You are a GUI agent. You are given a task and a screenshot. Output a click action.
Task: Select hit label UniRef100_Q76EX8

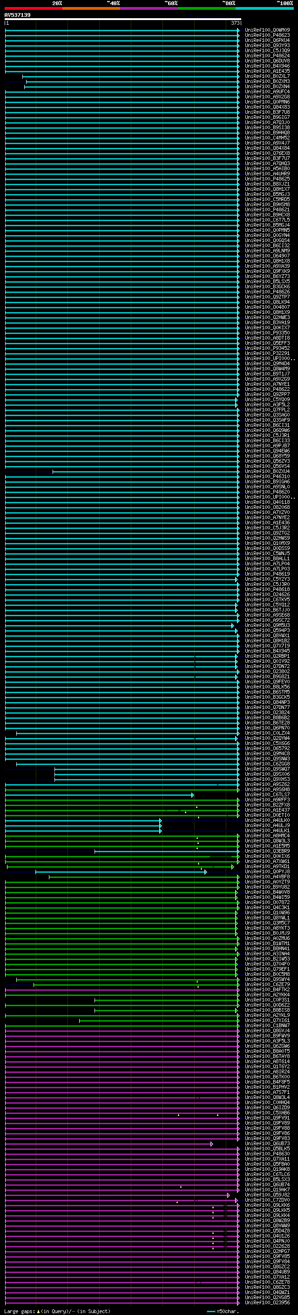tap(267, 153)
